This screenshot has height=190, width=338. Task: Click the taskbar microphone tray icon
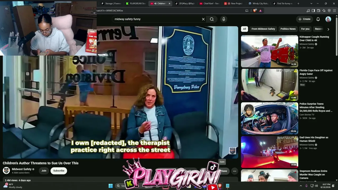(x=306, y=186)
